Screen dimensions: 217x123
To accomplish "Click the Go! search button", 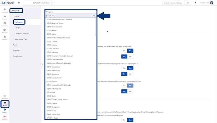I will (x=188, y=3).
